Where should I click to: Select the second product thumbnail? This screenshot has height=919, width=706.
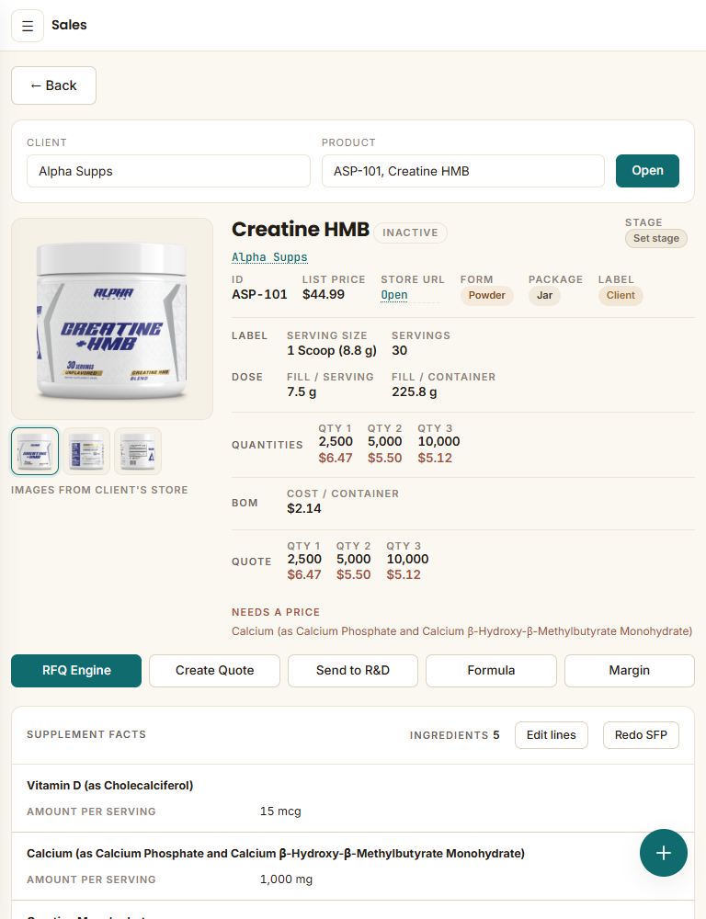[86, 451]
